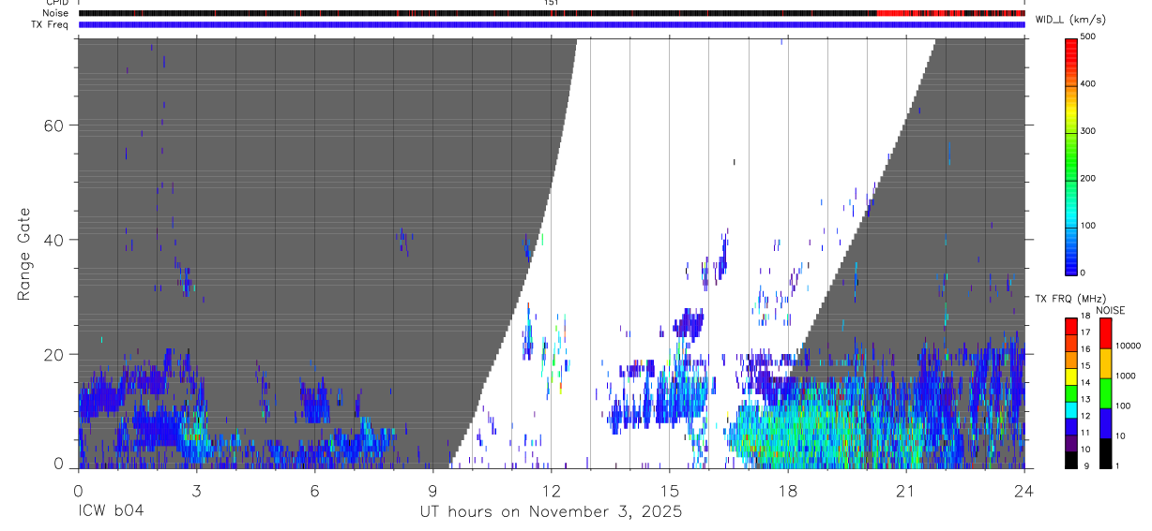Viewport: 1152px width, 531px height.
Task: Click the blue 11–12 MHz TX FRQ swatch
Action: tap(1071, 425)
